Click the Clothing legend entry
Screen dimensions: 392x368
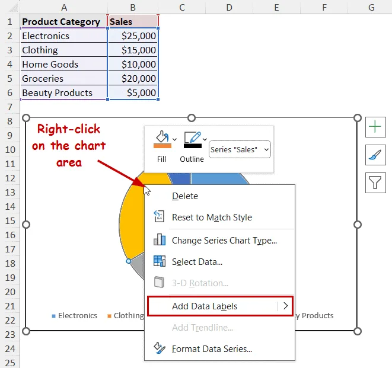[x=126, y=316]
